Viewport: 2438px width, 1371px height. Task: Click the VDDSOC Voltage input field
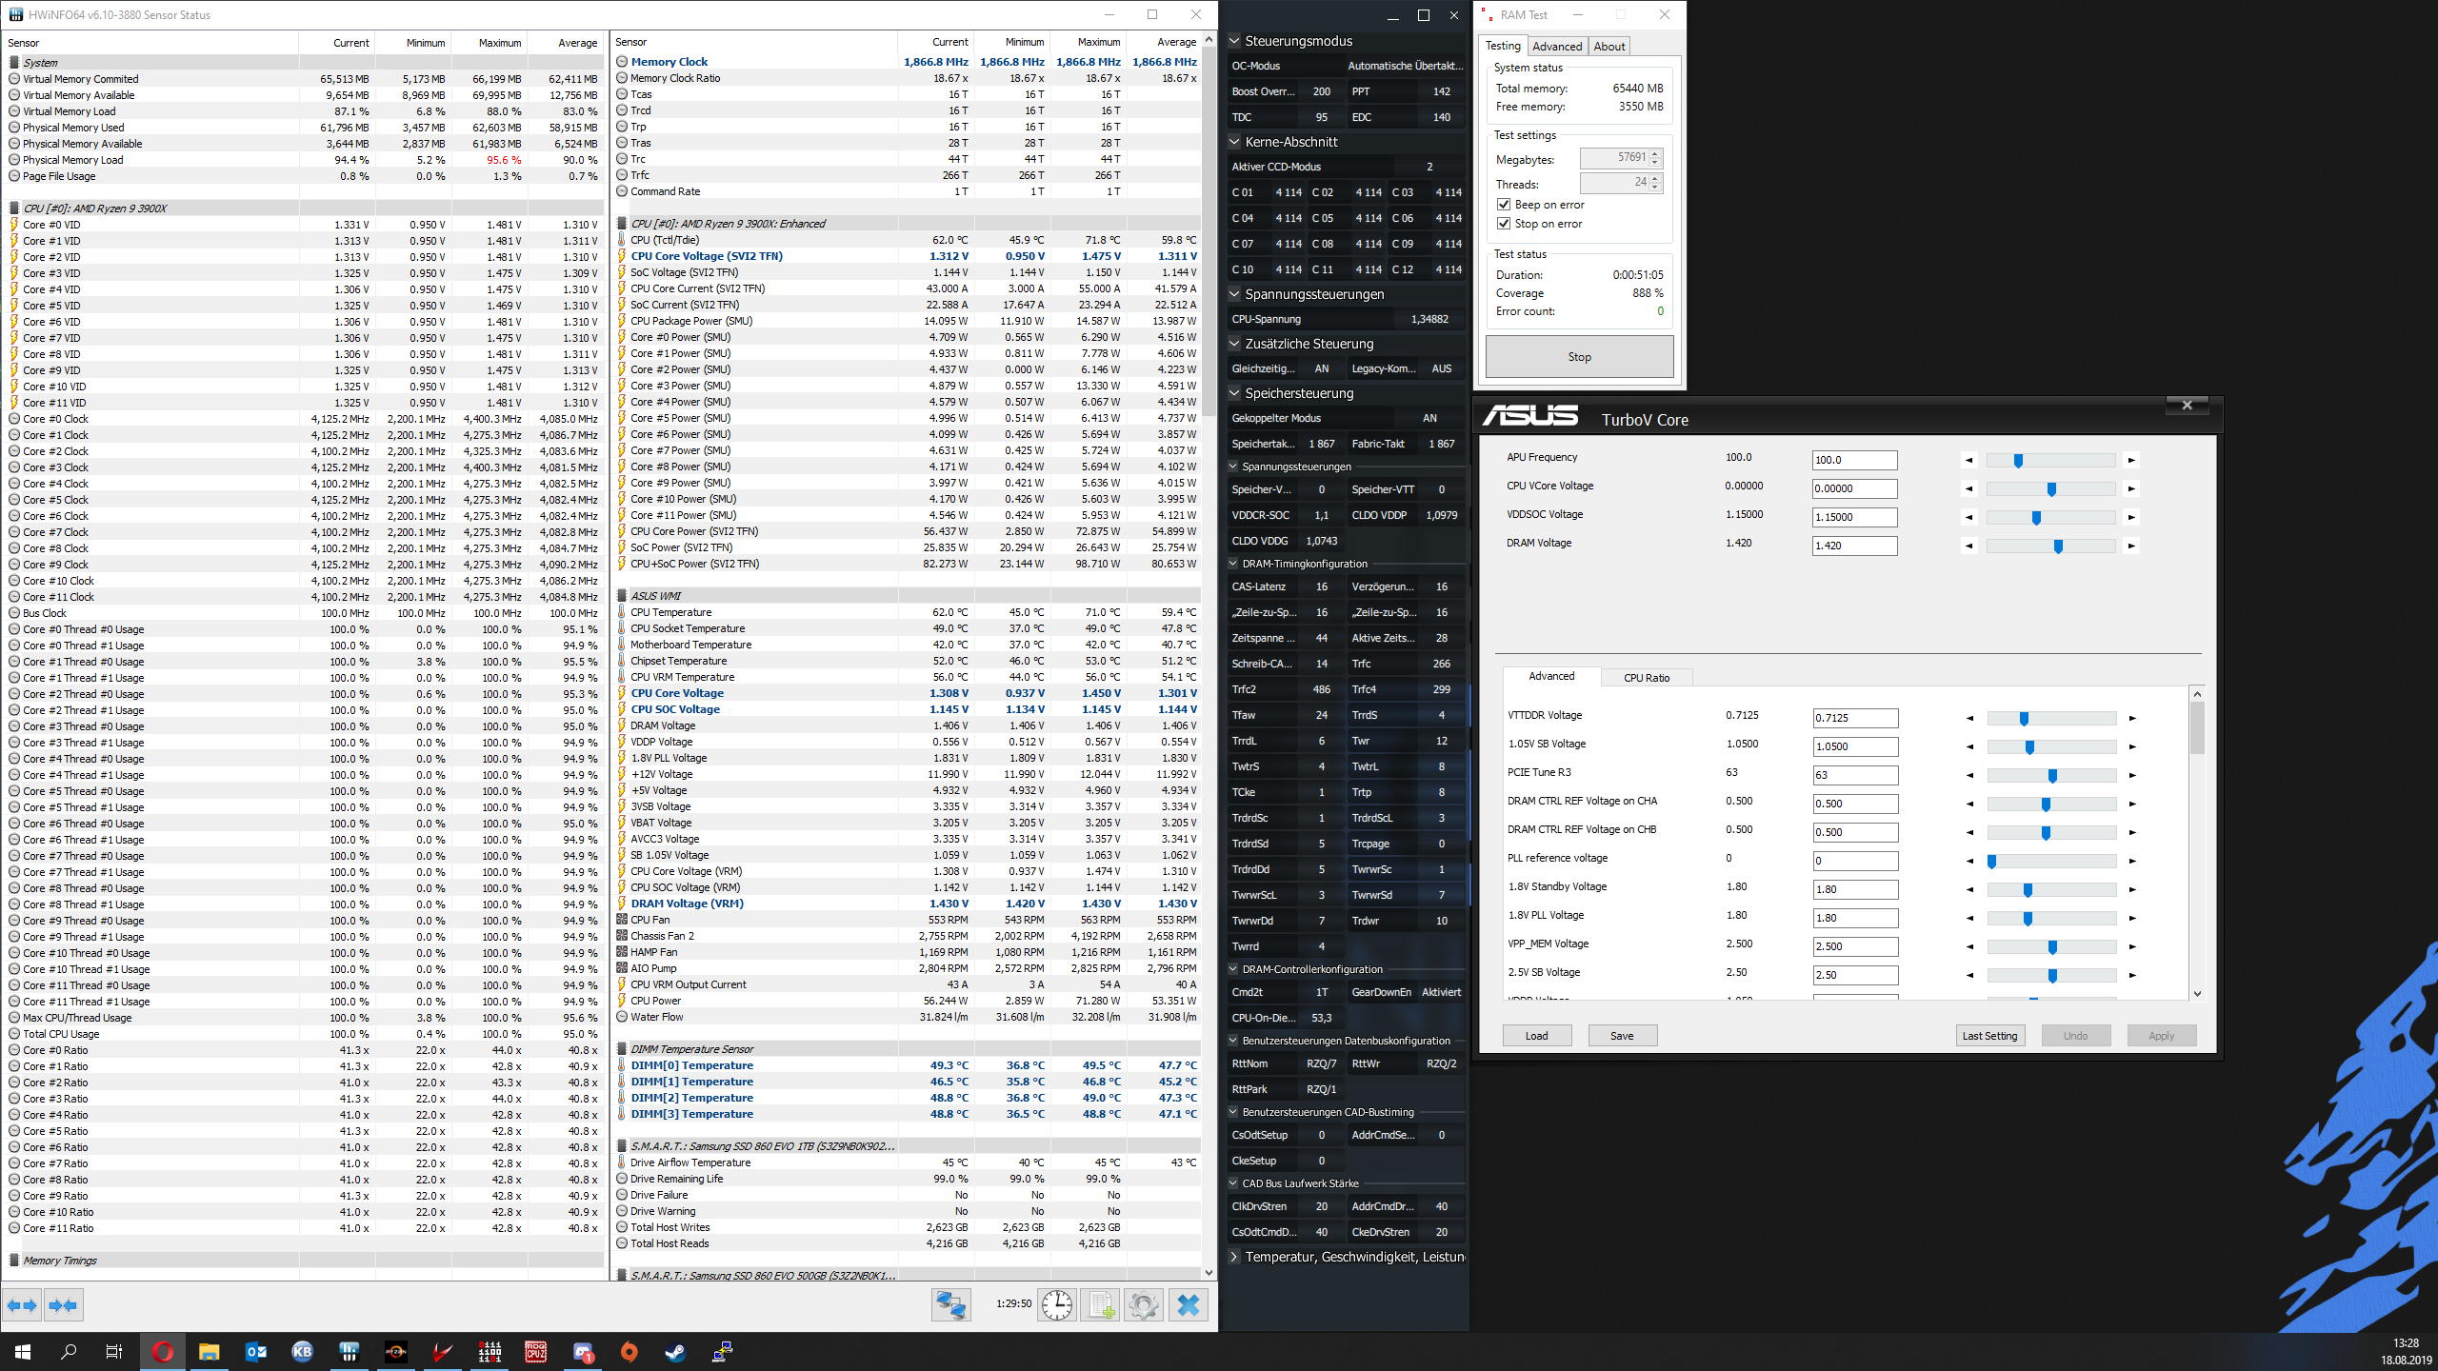pos(1853,517)
